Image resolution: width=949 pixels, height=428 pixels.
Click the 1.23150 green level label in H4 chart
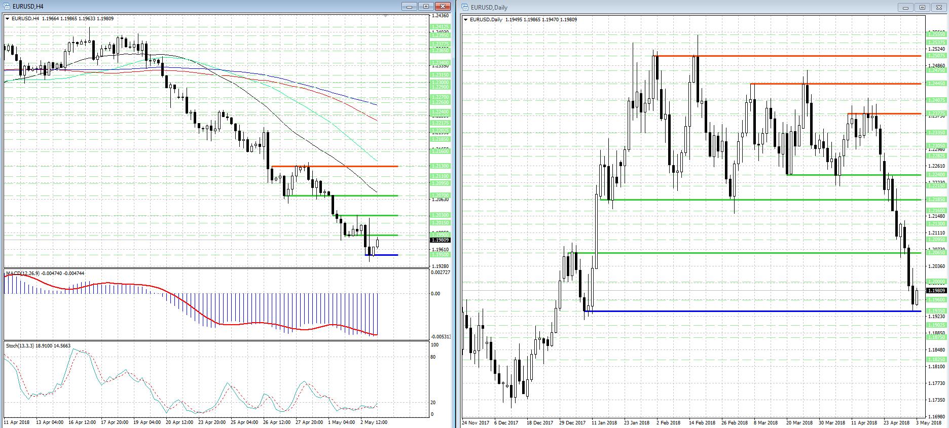tap(440, 75)
